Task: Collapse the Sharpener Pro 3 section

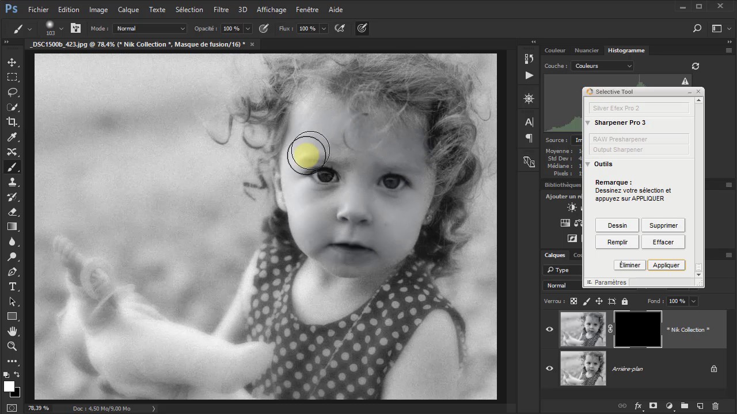Action: pos(588,122)
